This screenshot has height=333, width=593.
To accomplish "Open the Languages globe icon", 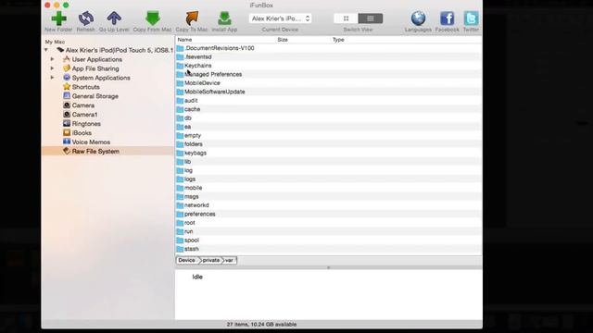I will tap(418, 18).
